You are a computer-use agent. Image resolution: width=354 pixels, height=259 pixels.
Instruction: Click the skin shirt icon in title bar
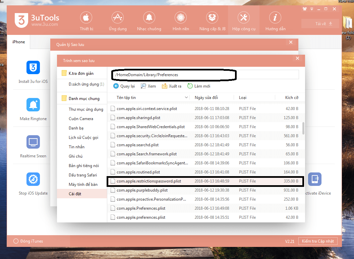[305, 9]
